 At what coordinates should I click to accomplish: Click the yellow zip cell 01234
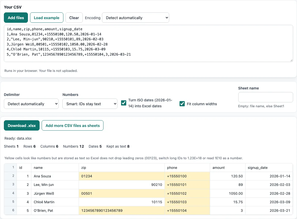tap(122, 176)
